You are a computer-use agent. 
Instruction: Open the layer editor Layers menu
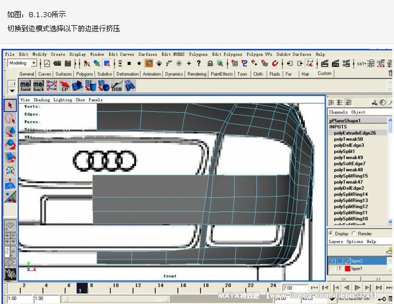(336, 242)
